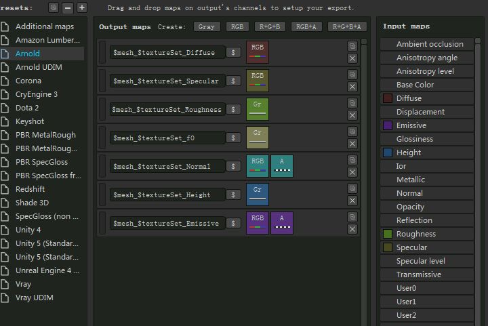This screenshot has height=326, width=488.
Task: Click the Roughness Gr channel slot
Action: coord(258,109)
